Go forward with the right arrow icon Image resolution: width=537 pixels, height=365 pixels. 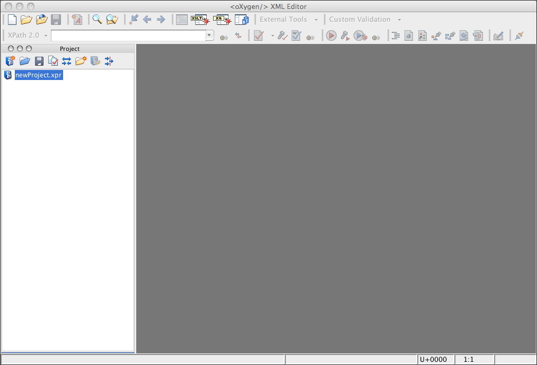[161, 20]
